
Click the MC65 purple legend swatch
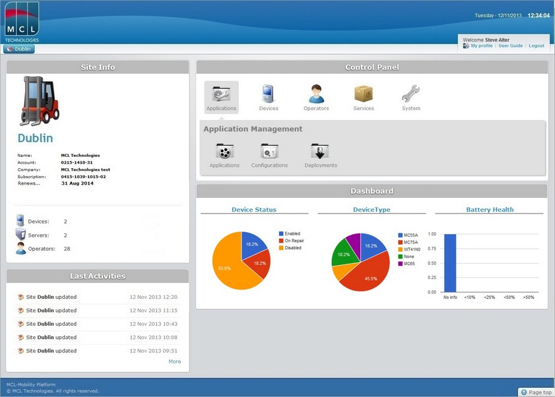click(x=401, y=263)
